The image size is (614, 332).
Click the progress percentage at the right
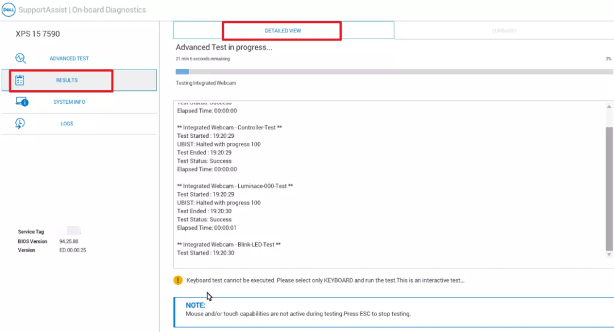pos(608,58)
